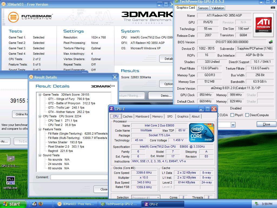Open the SPD tab in CPU-Z
Screen dimensions: 277x208
click(170, 116)
